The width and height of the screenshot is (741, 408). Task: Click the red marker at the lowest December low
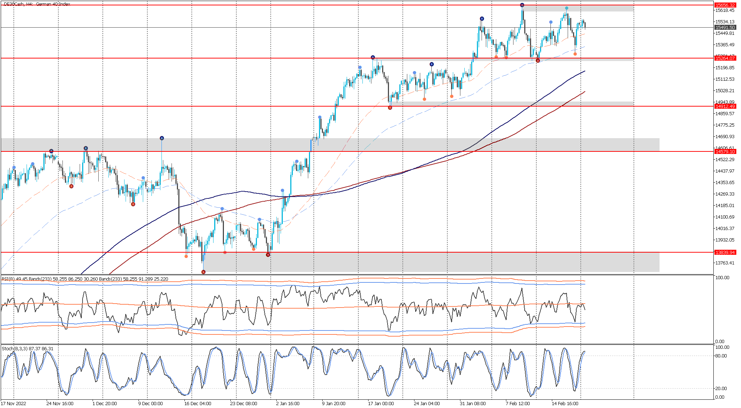203,272
